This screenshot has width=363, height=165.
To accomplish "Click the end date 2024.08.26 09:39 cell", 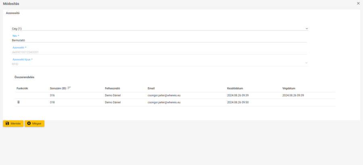I will coord(293,95).
